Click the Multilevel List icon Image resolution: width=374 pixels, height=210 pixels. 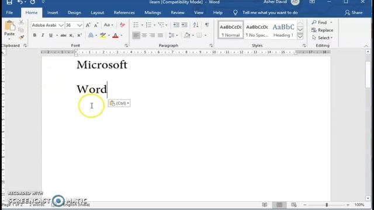[161, 24]
